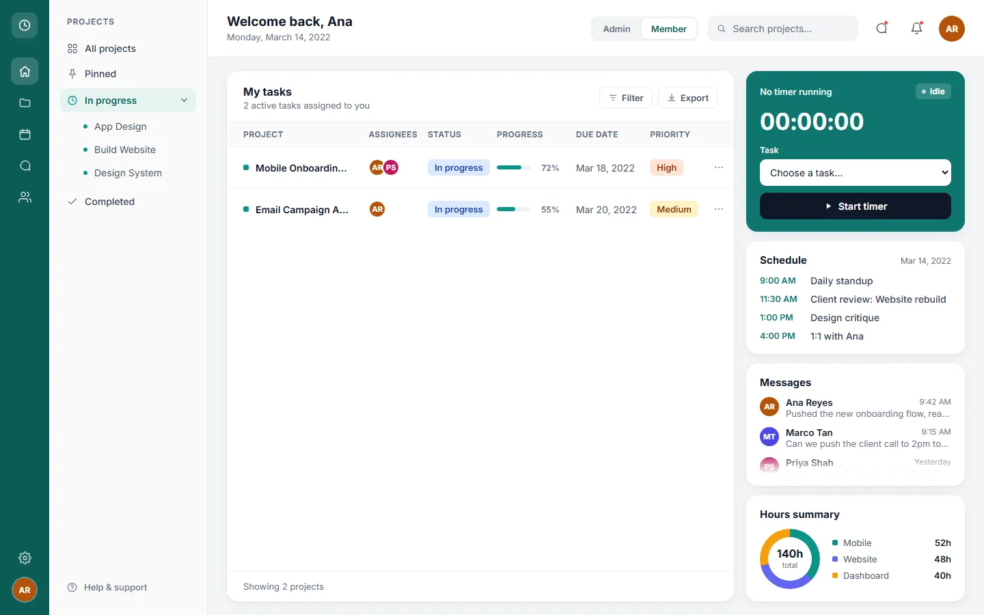Open the Home icon in left rail
Viewport: 984px width, 615px height.
click(25, 71)
